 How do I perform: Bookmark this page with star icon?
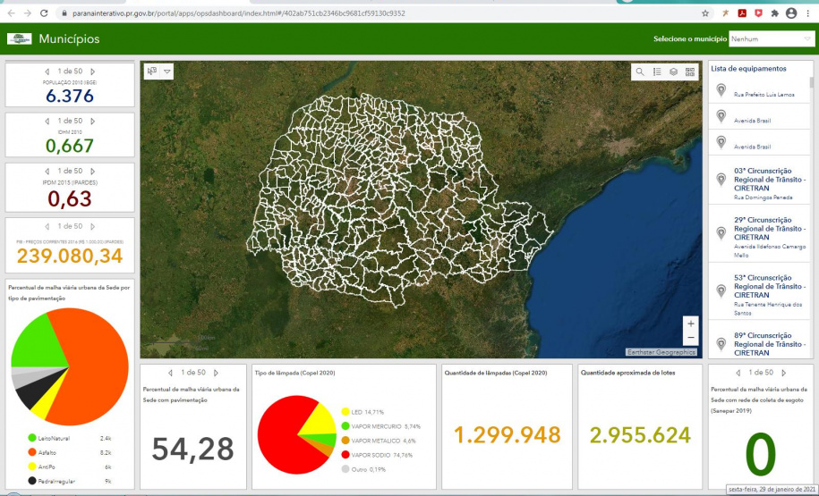(705, 13)
